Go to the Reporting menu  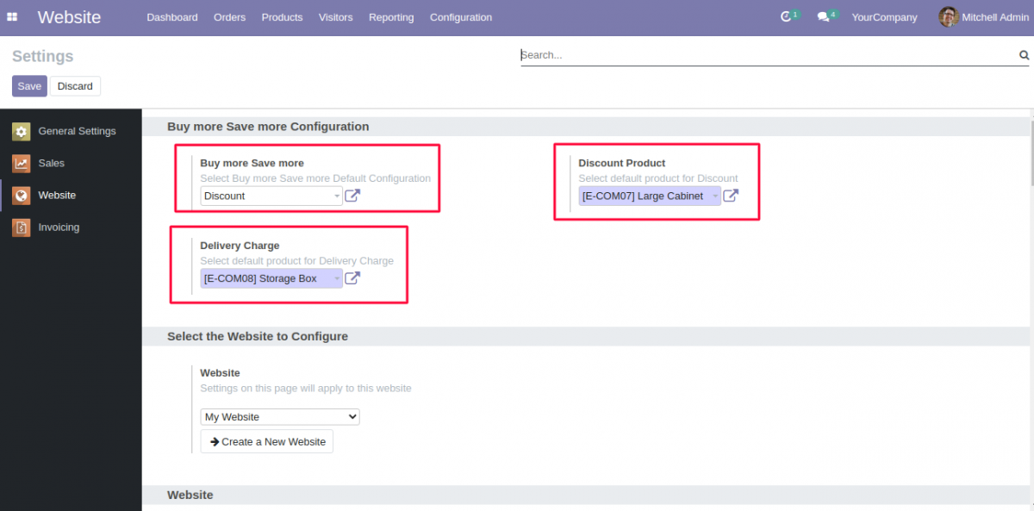point(391,16)
